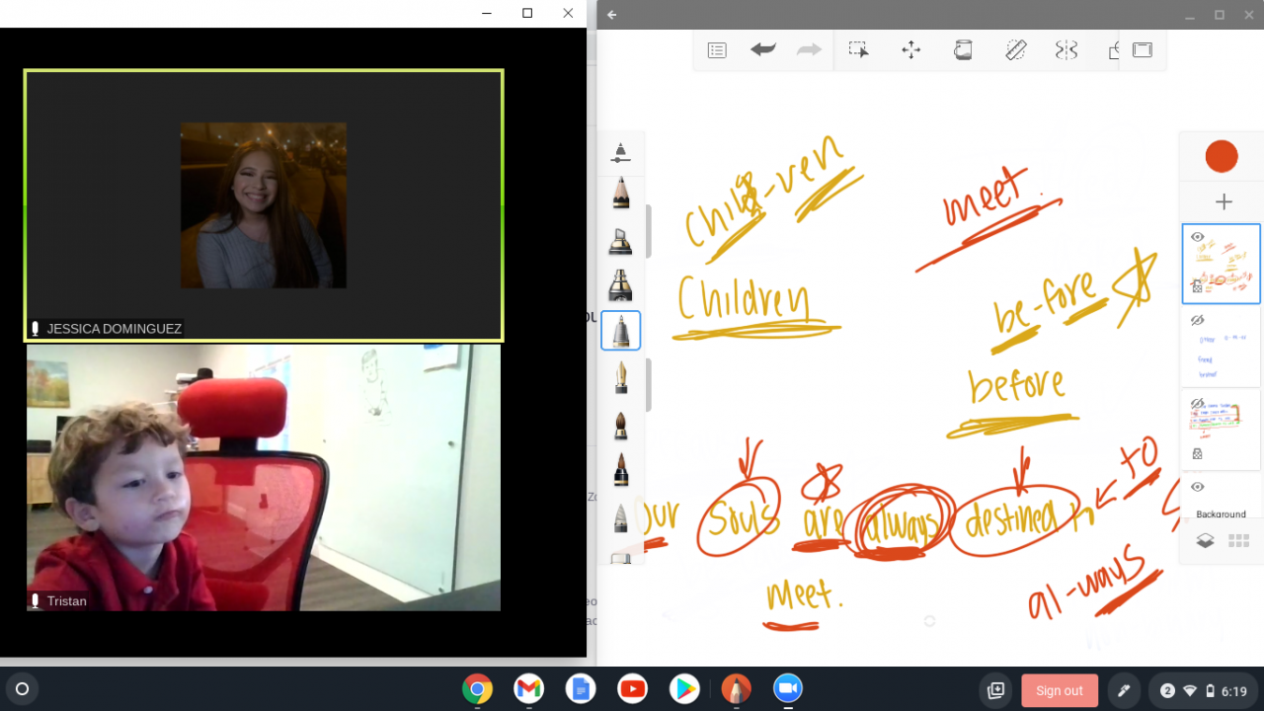Toggle the fullscreen canvas view icon
The width and height of the screenshot is (1264, 711).
tap(1143, 50)
